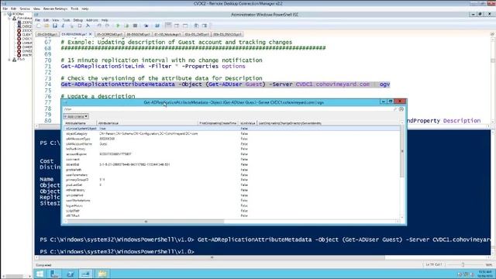
Task: Switch to the PowerShell ISE taskbar icon
Action: (86, 274)
